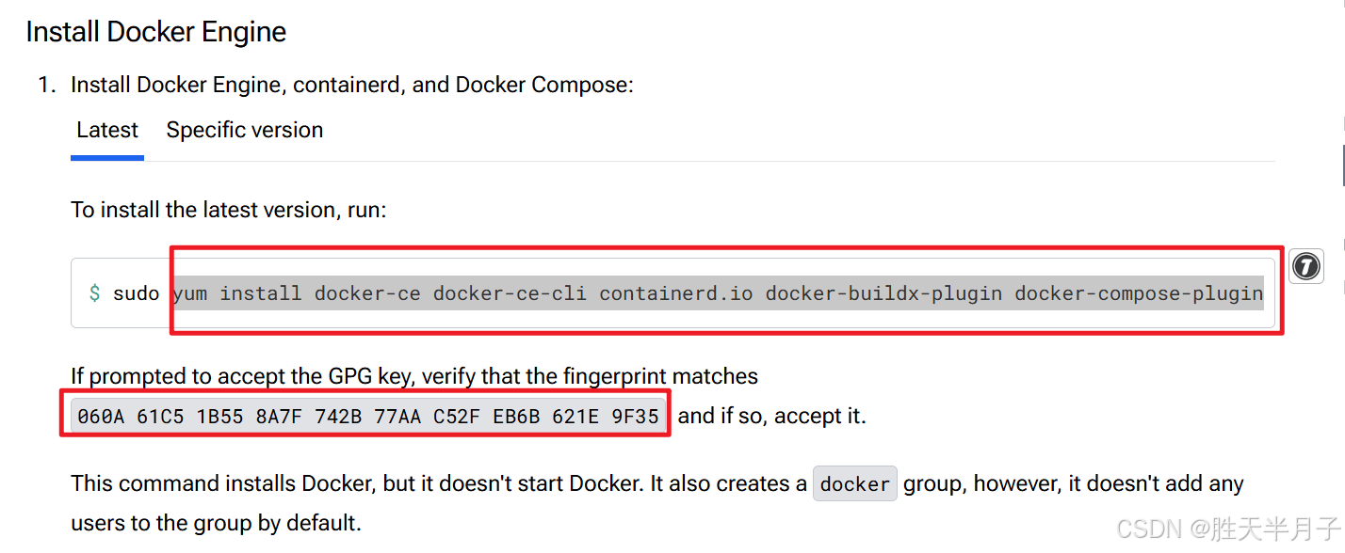
Task: Click the inline docker group code badge
Action: point(855,484)
